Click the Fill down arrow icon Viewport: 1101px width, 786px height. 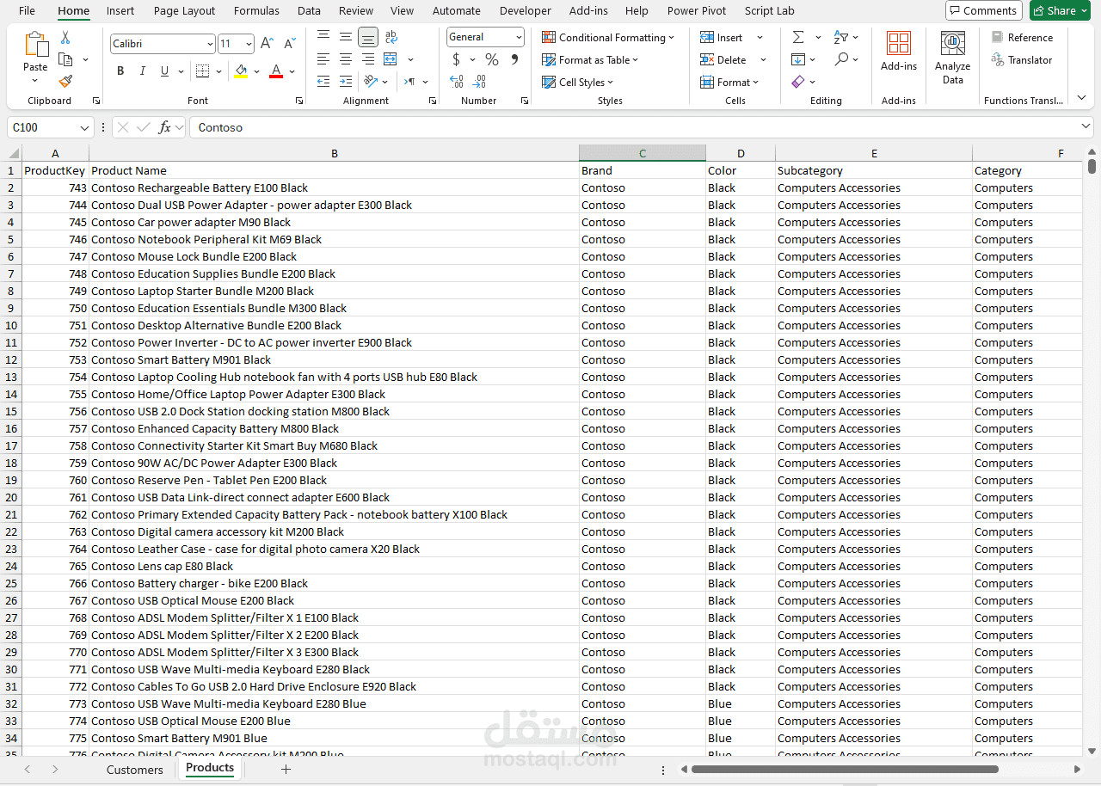tap(798, 59)
